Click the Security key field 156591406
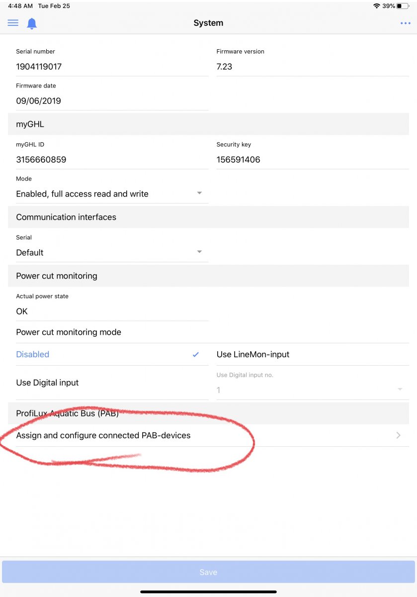This screenshot has height=597, width=417. [313, 160]
